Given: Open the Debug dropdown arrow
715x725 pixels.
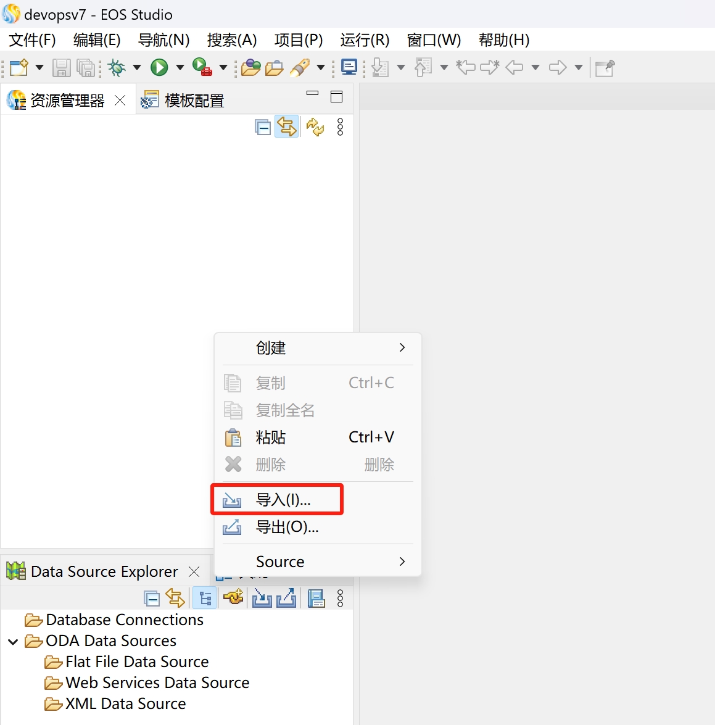Looking at the screenshot, I should point(137,67).
